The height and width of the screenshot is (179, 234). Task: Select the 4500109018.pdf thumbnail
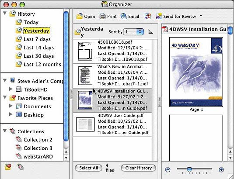pos(85,51)
